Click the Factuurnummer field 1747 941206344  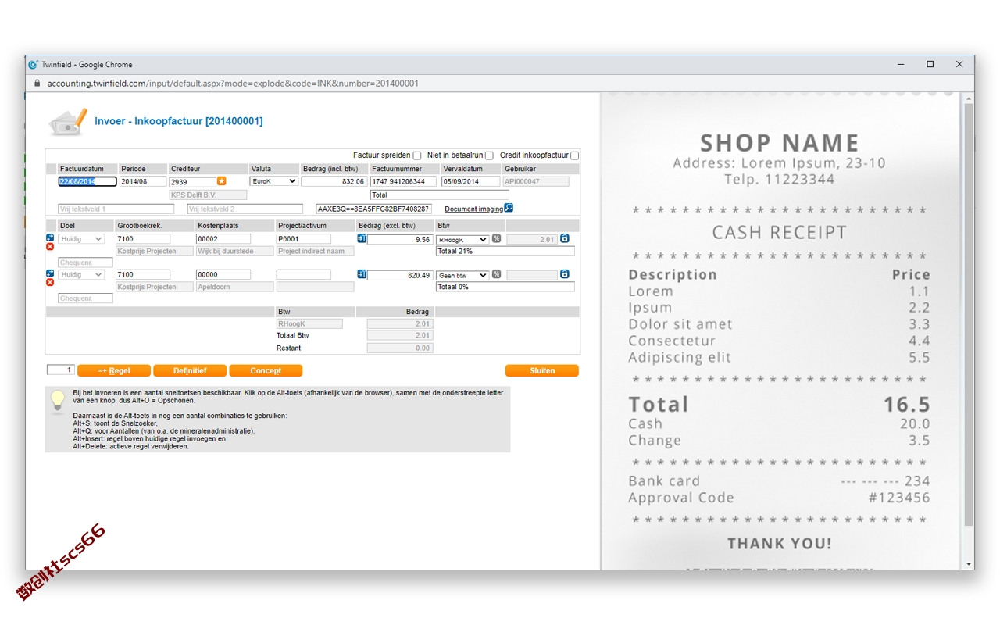tap(404, 181)
